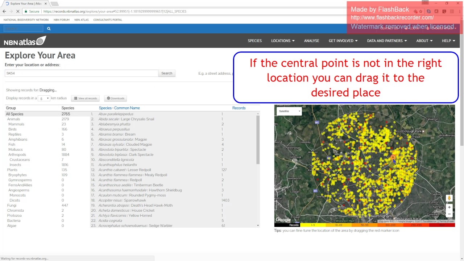
Task: Open Consultants Portal link
Action: tap(108, 20)
